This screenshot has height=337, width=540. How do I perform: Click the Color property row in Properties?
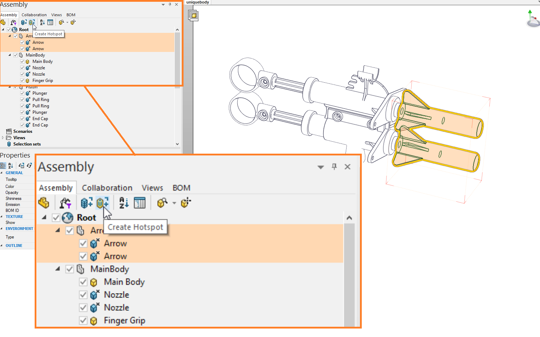tap(10, 187)
